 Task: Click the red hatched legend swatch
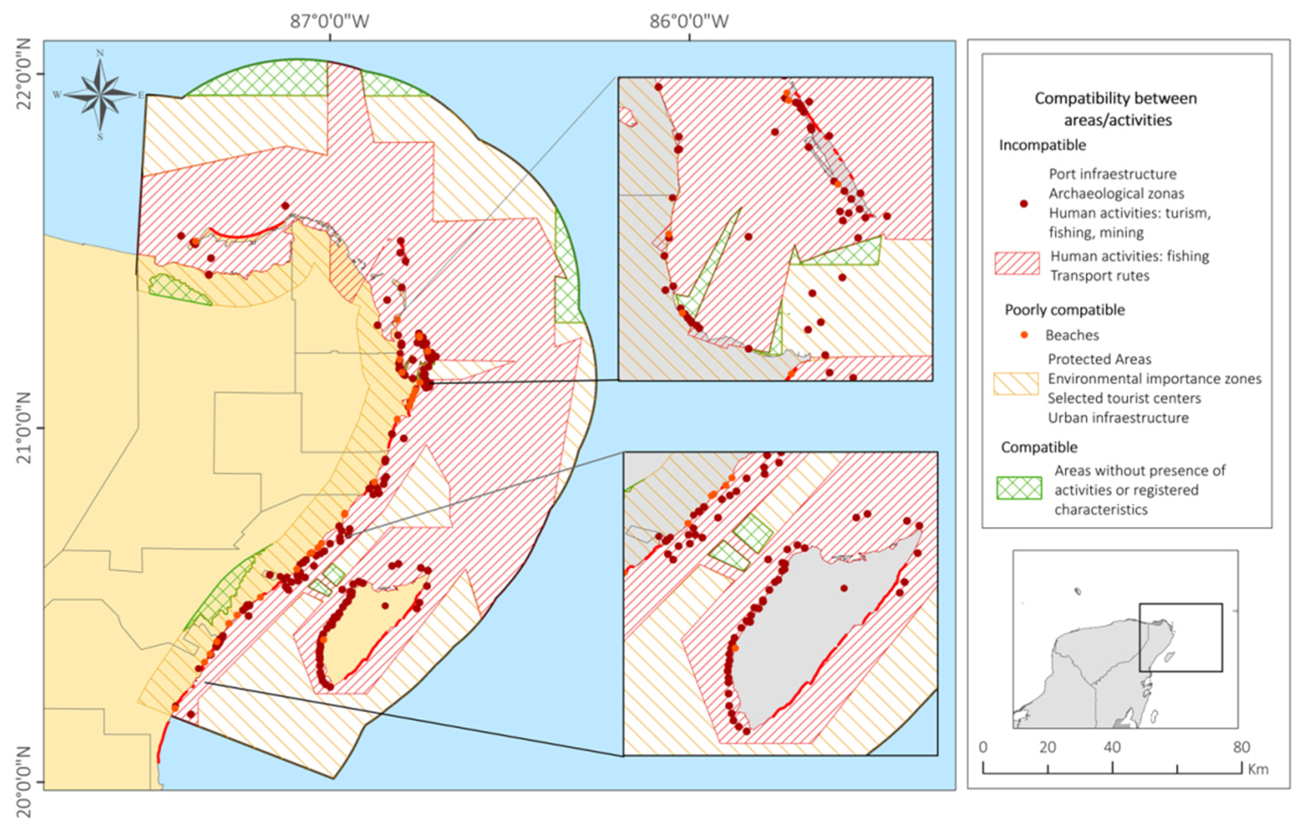pos(1017,264)
